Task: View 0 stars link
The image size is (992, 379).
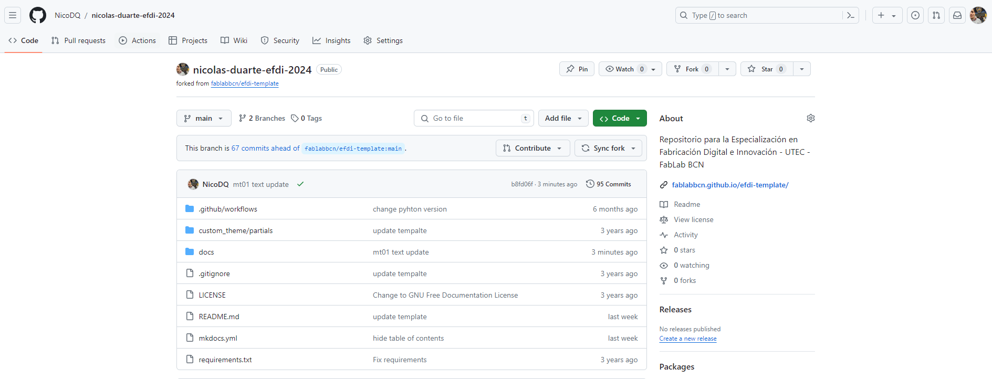Action: tap(684, 250)
